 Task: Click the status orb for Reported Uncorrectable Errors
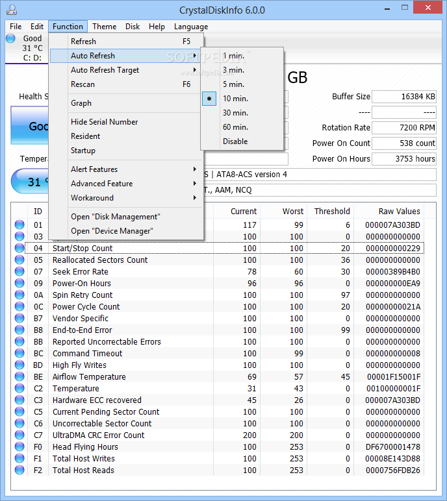(19, 341)
